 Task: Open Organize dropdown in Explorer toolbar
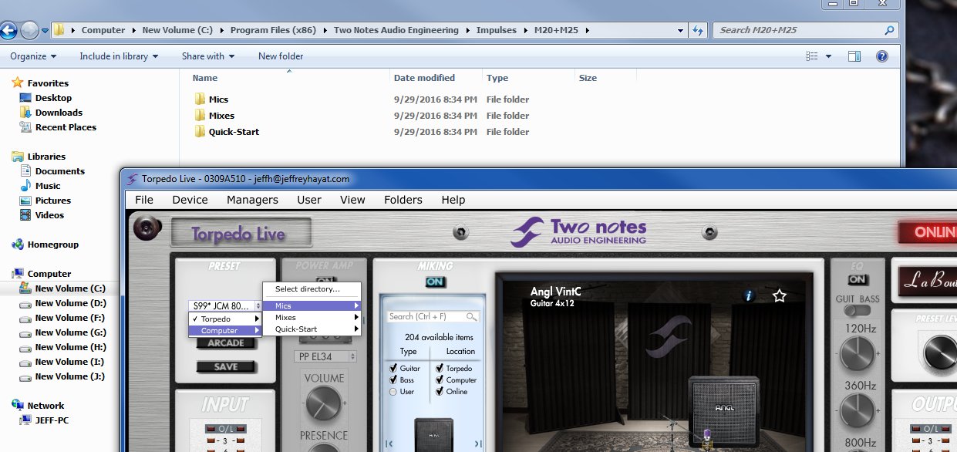tap(33, 56)
